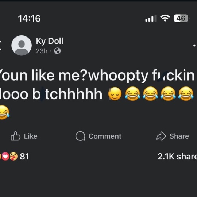The height and width of the screenshot is (197, 197).
Task: Tap the care hug reaction icon
Action: (x=13, y=157)
